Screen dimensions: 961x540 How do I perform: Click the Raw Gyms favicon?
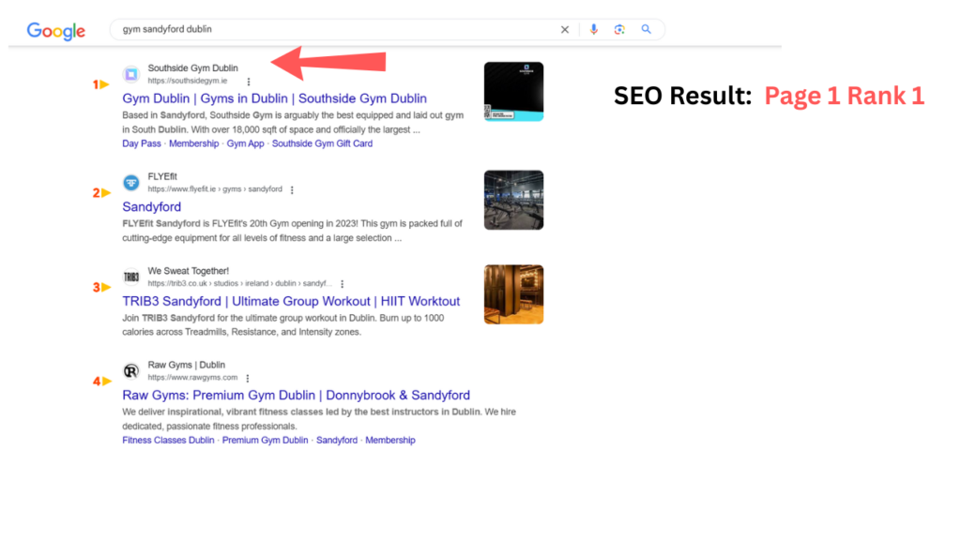[x=131, y=370]
